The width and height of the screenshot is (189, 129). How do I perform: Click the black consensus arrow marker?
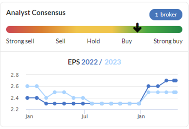point(137,28)
